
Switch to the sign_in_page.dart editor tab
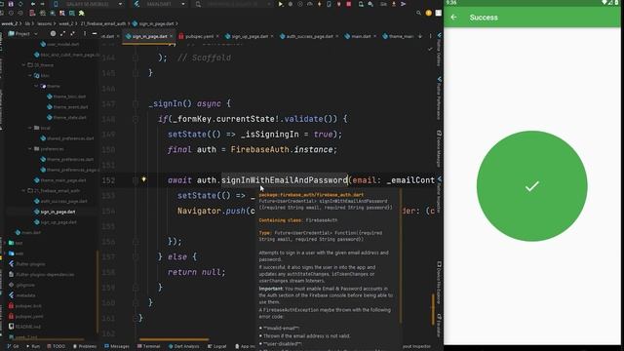(149, 36)
